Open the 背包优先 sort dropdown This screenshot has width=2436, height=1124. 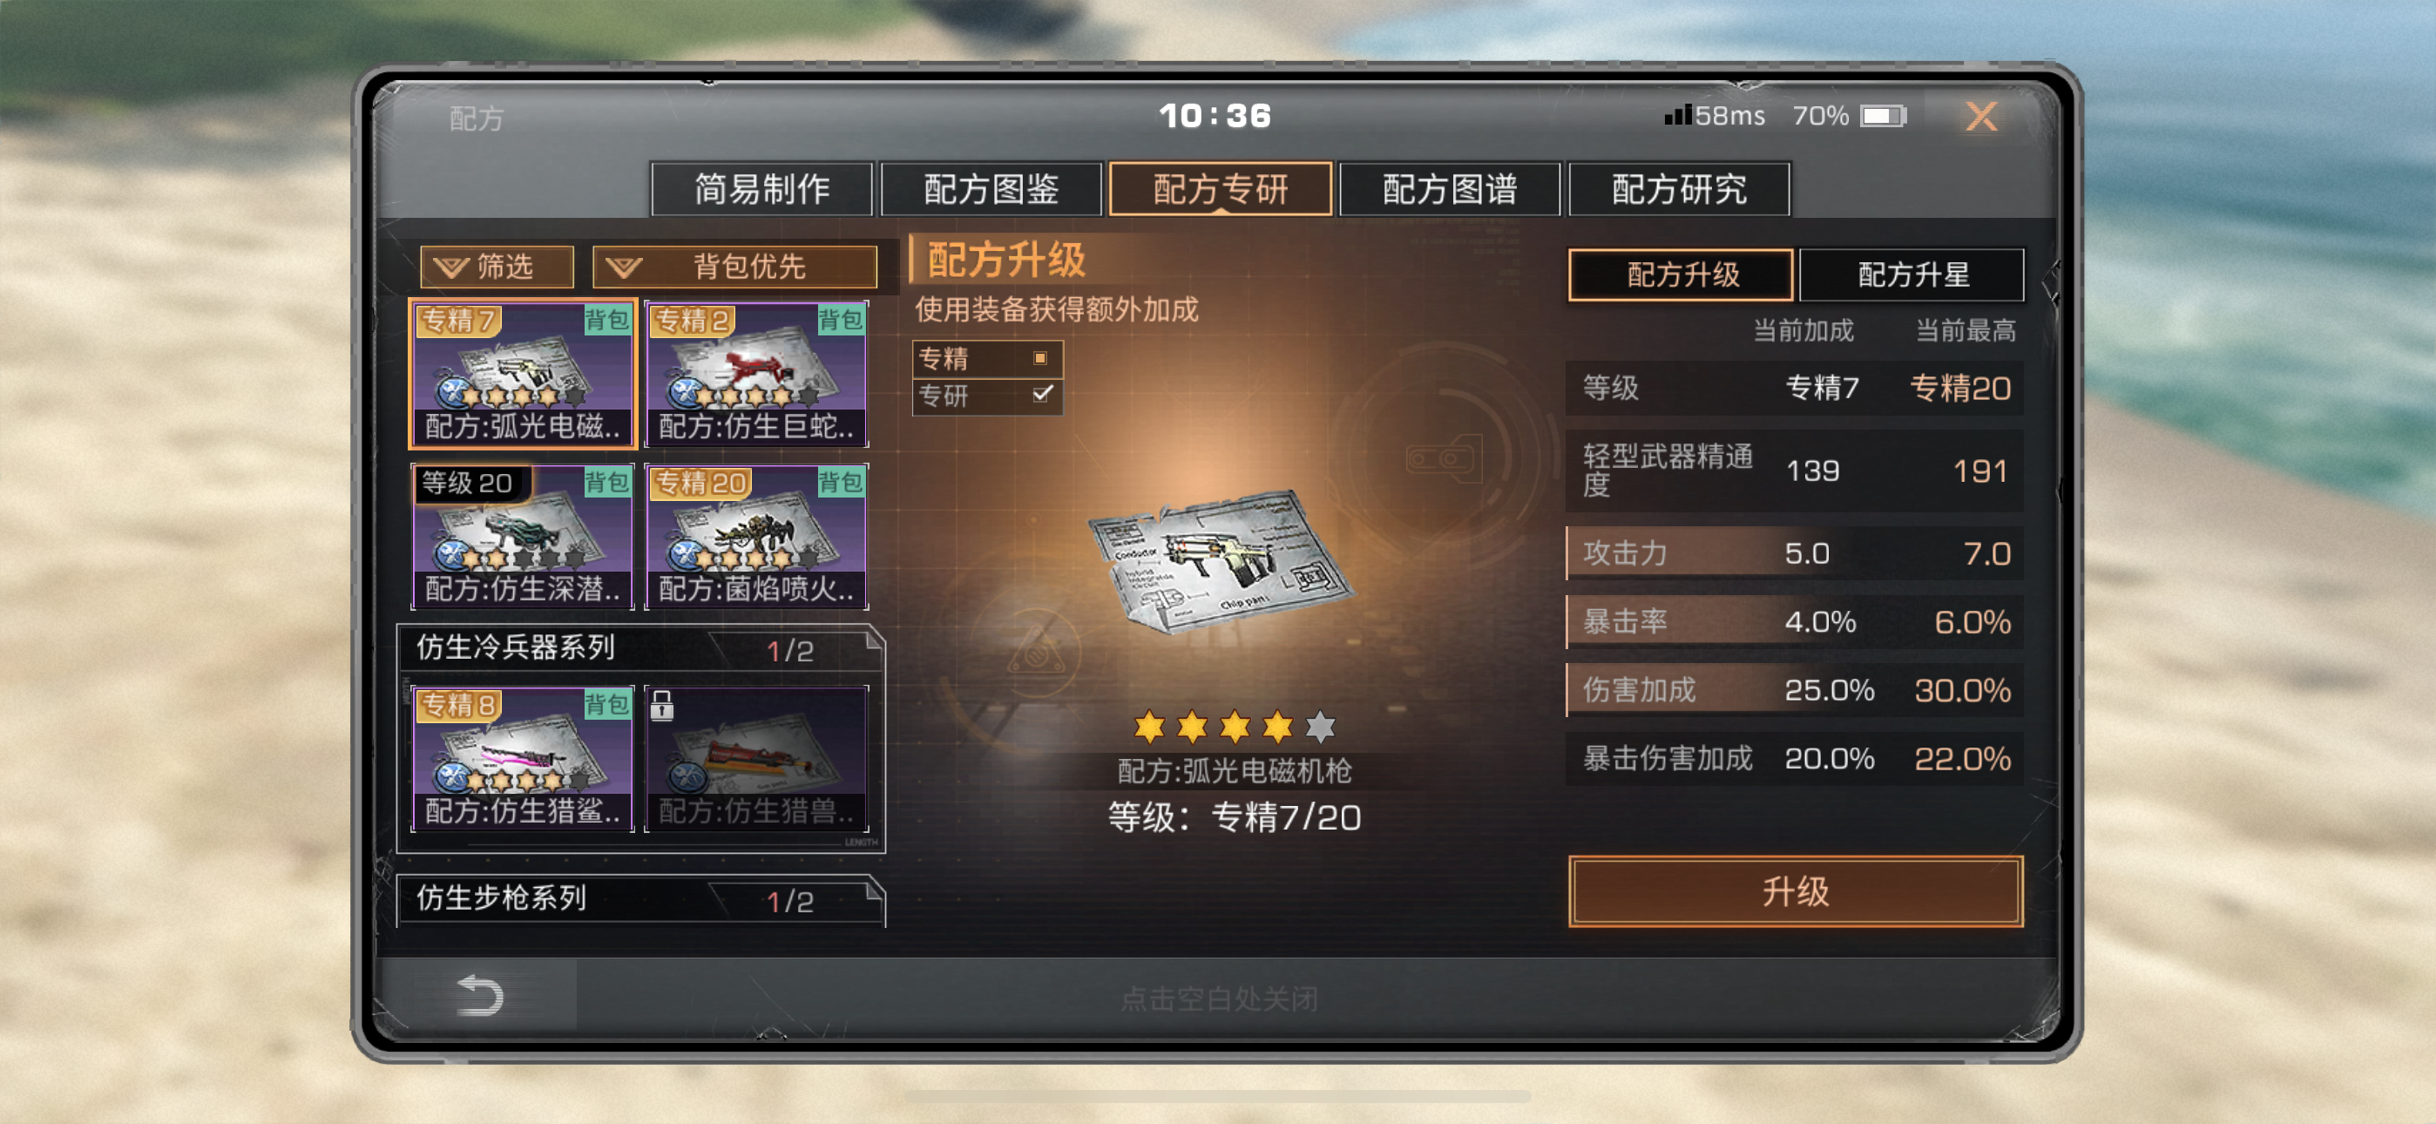pos(734,267)
